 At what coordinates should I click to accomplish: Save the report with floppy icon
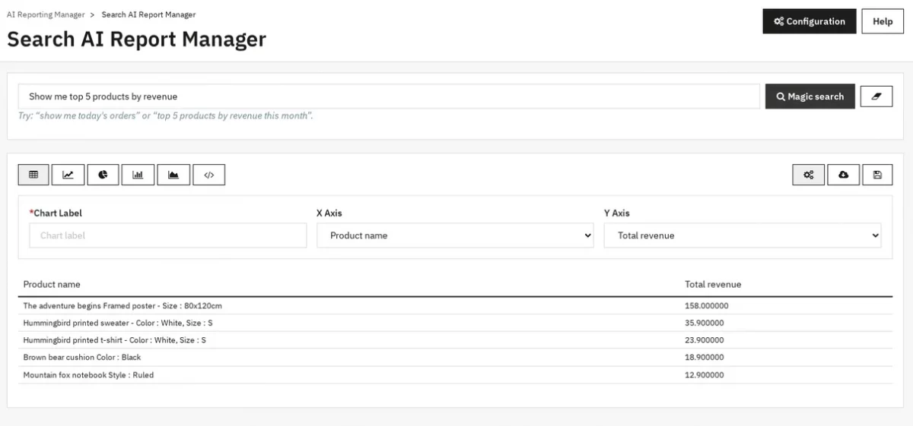pos(877,175)
